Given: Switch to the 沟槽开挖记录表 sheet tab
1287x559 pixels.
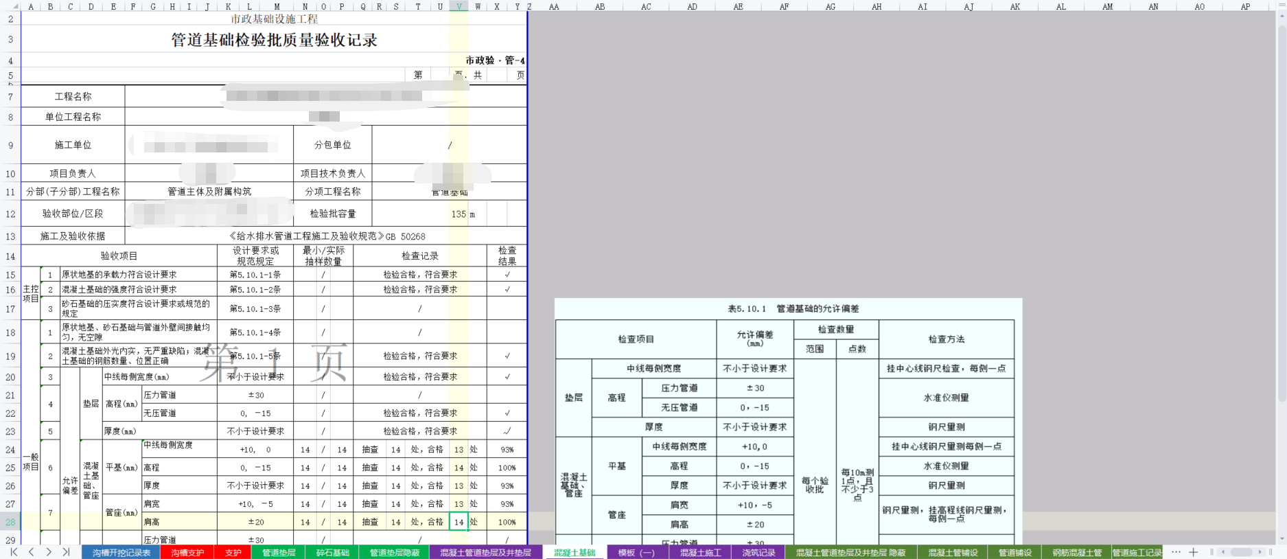Looking at the screenshot, I should point(121,553).
